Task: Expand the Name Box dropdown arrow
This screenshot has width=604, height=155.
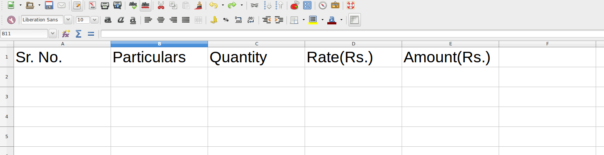Action: [52, 34]
